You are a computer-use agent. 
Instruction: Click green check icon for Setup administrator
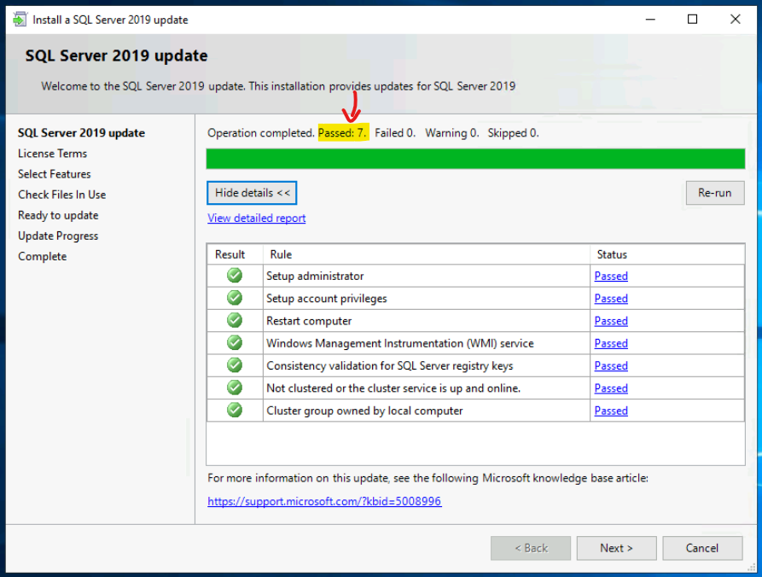pyautogui.click(x=235, y=276)
